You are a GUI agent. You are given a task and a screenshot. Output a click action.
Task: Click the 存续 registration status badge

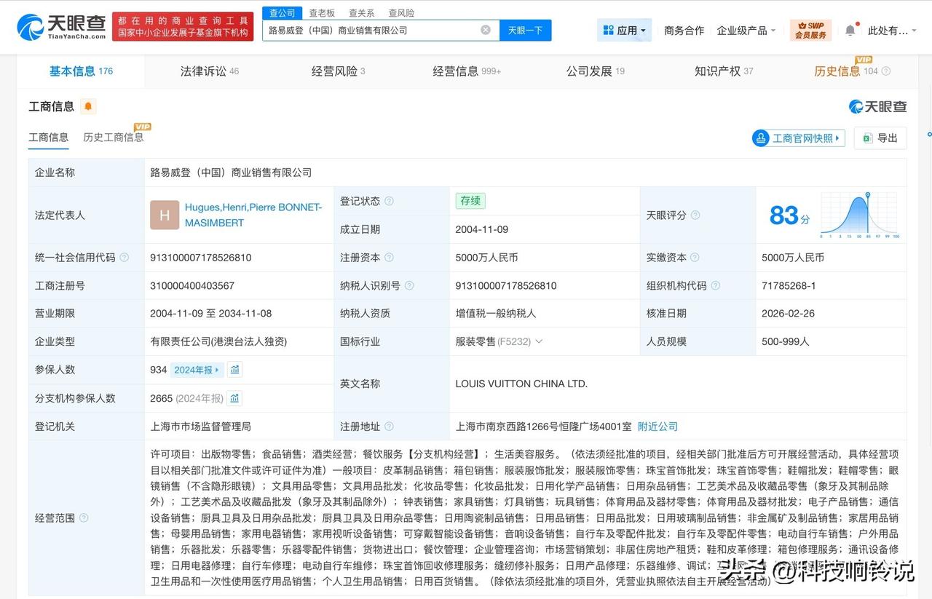pyautogui.click(x=470, y=201)
